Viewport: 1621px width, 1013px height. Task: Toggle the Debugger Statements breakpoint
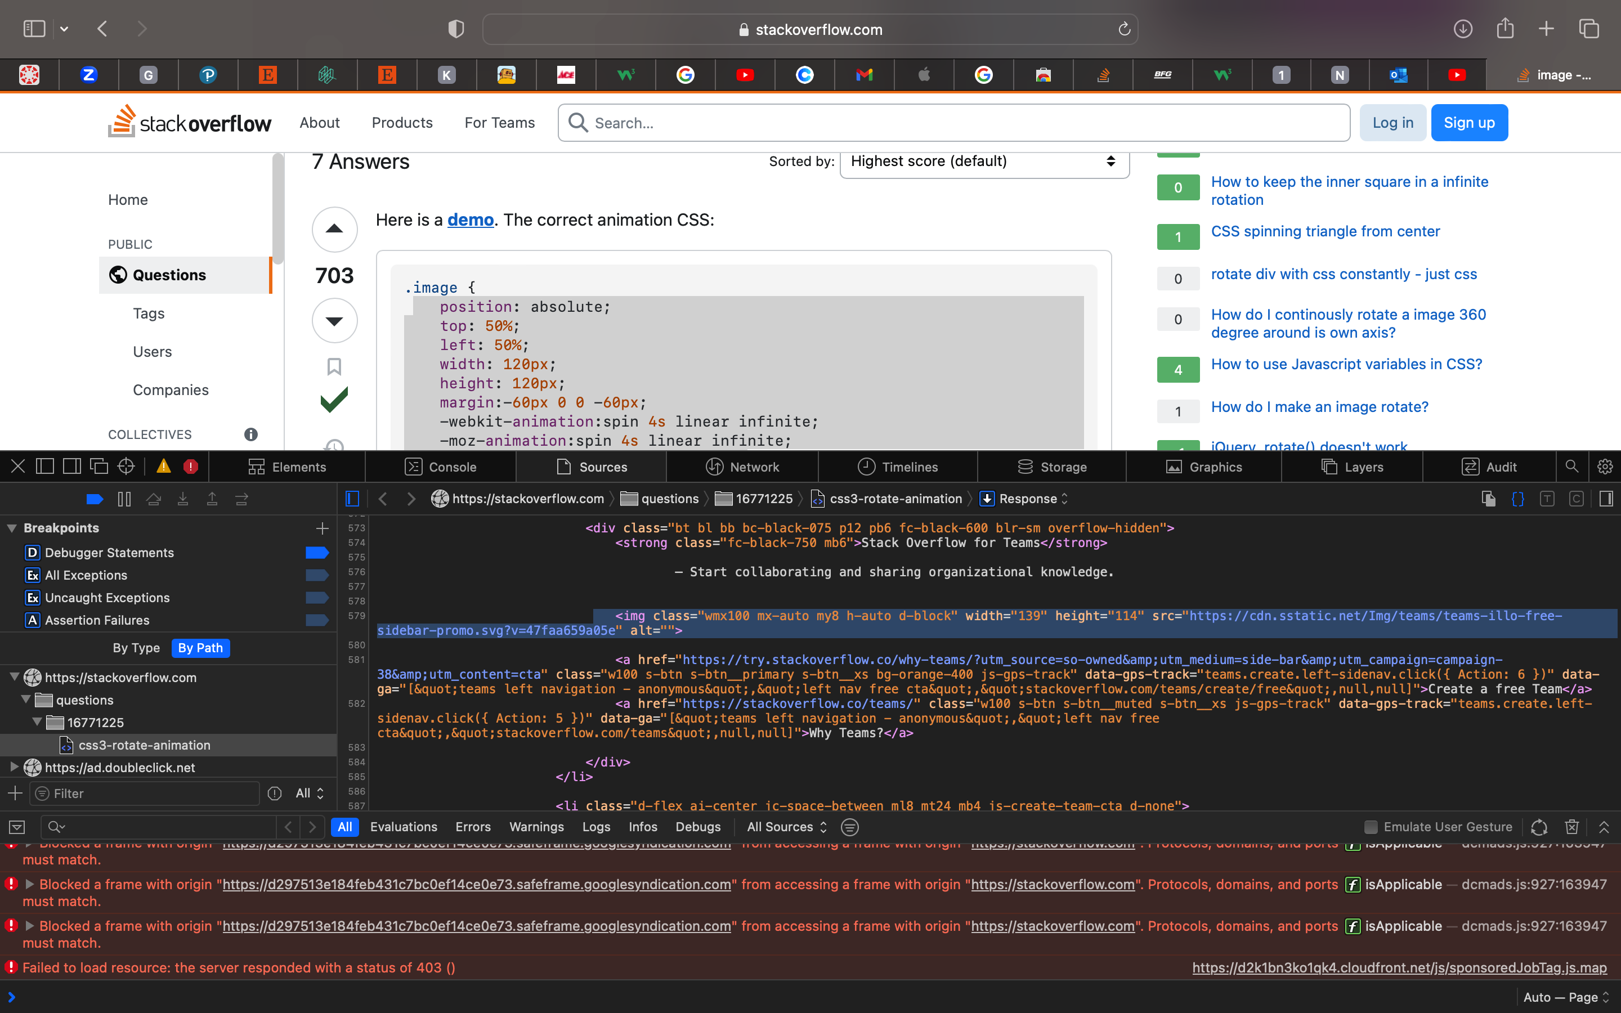[317, 553]
